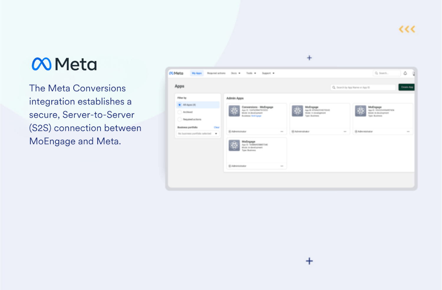Image resolution: width=442 pixels, height=290 pixels.
Task: Click the Search by App Name or App ID field
Action: [363, 87]
